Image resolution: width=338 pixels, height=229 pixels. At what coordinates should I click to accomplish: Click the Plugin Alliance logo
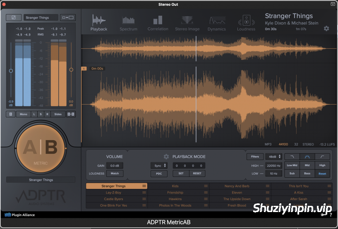pyautogui.click(x=19, y=215)
